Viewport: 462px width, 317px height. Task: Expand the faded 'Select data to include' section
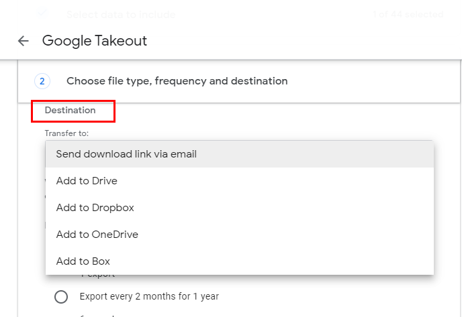121,14
